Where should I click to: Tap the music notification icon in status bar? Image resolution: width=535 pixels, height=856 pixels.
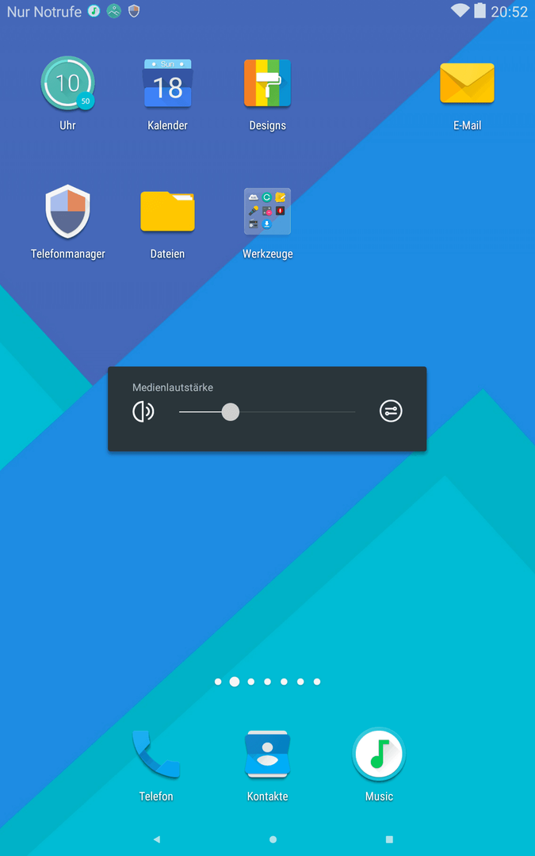(x=94, y=11)
